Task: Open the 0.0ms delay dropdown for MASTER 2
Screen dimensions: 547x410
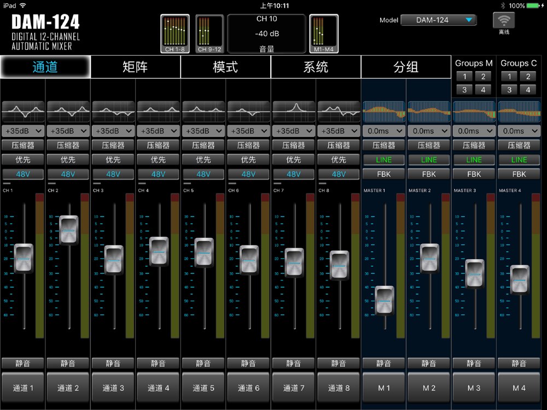Action: point(429,131)
